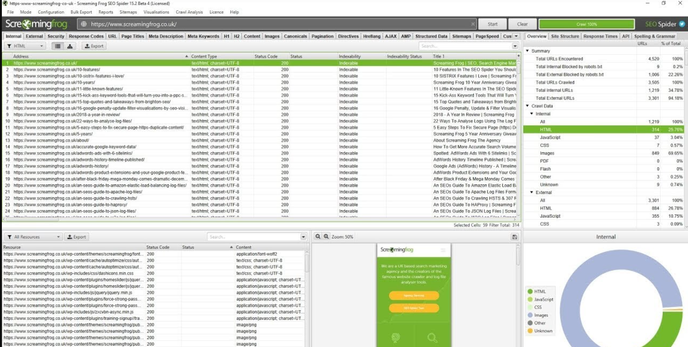Viewport: 688px width, 347px height.
Task: Select the JavaScript row under Internal
Action: [605, 137]
